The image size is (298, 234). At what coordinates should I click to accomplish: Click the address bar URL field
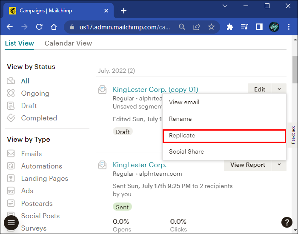tap(124, 27)
